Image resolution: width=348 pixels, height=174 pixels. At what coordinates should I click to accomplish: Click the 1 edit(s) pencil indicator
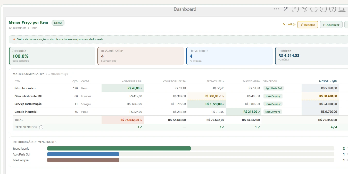coord(289,24)
